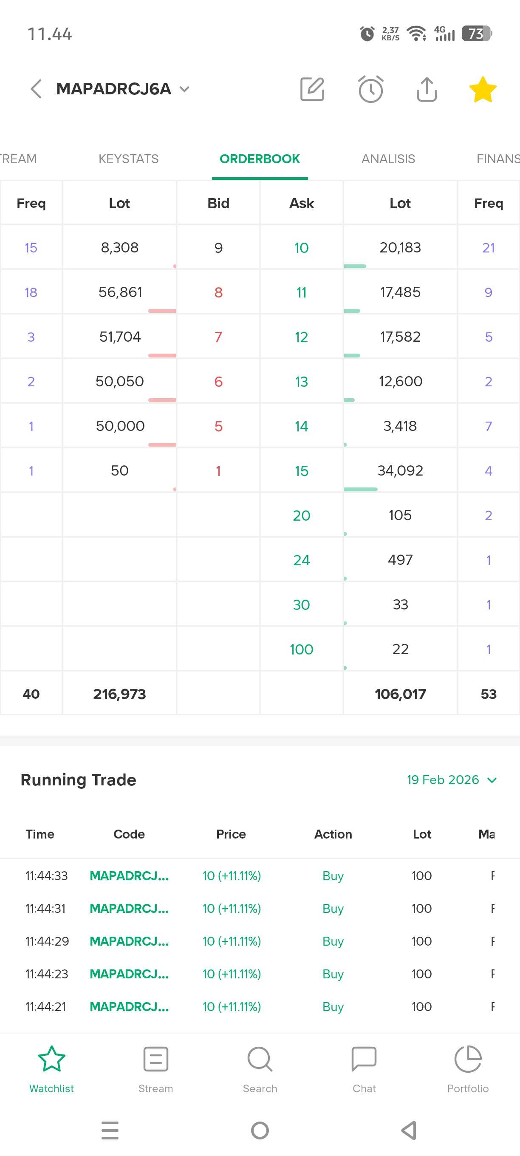The height and width of the screenshot is (1156, 520).
Task: Expand the MAPADRCJ6A symbol dropdown
Action: 184,89
